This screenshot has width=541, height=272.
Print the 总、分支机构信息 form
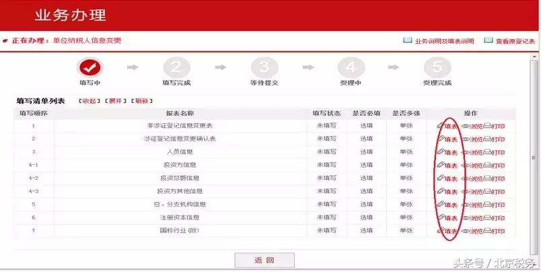[494, 205]
